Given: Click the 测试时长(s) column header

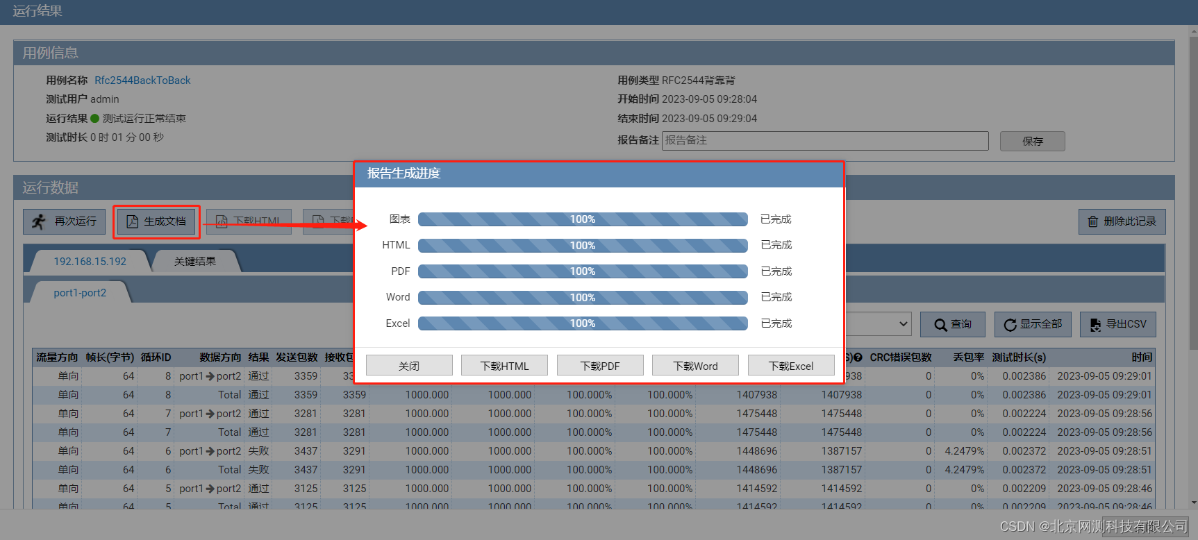Looking at the screenshot, I should 1019,357.
